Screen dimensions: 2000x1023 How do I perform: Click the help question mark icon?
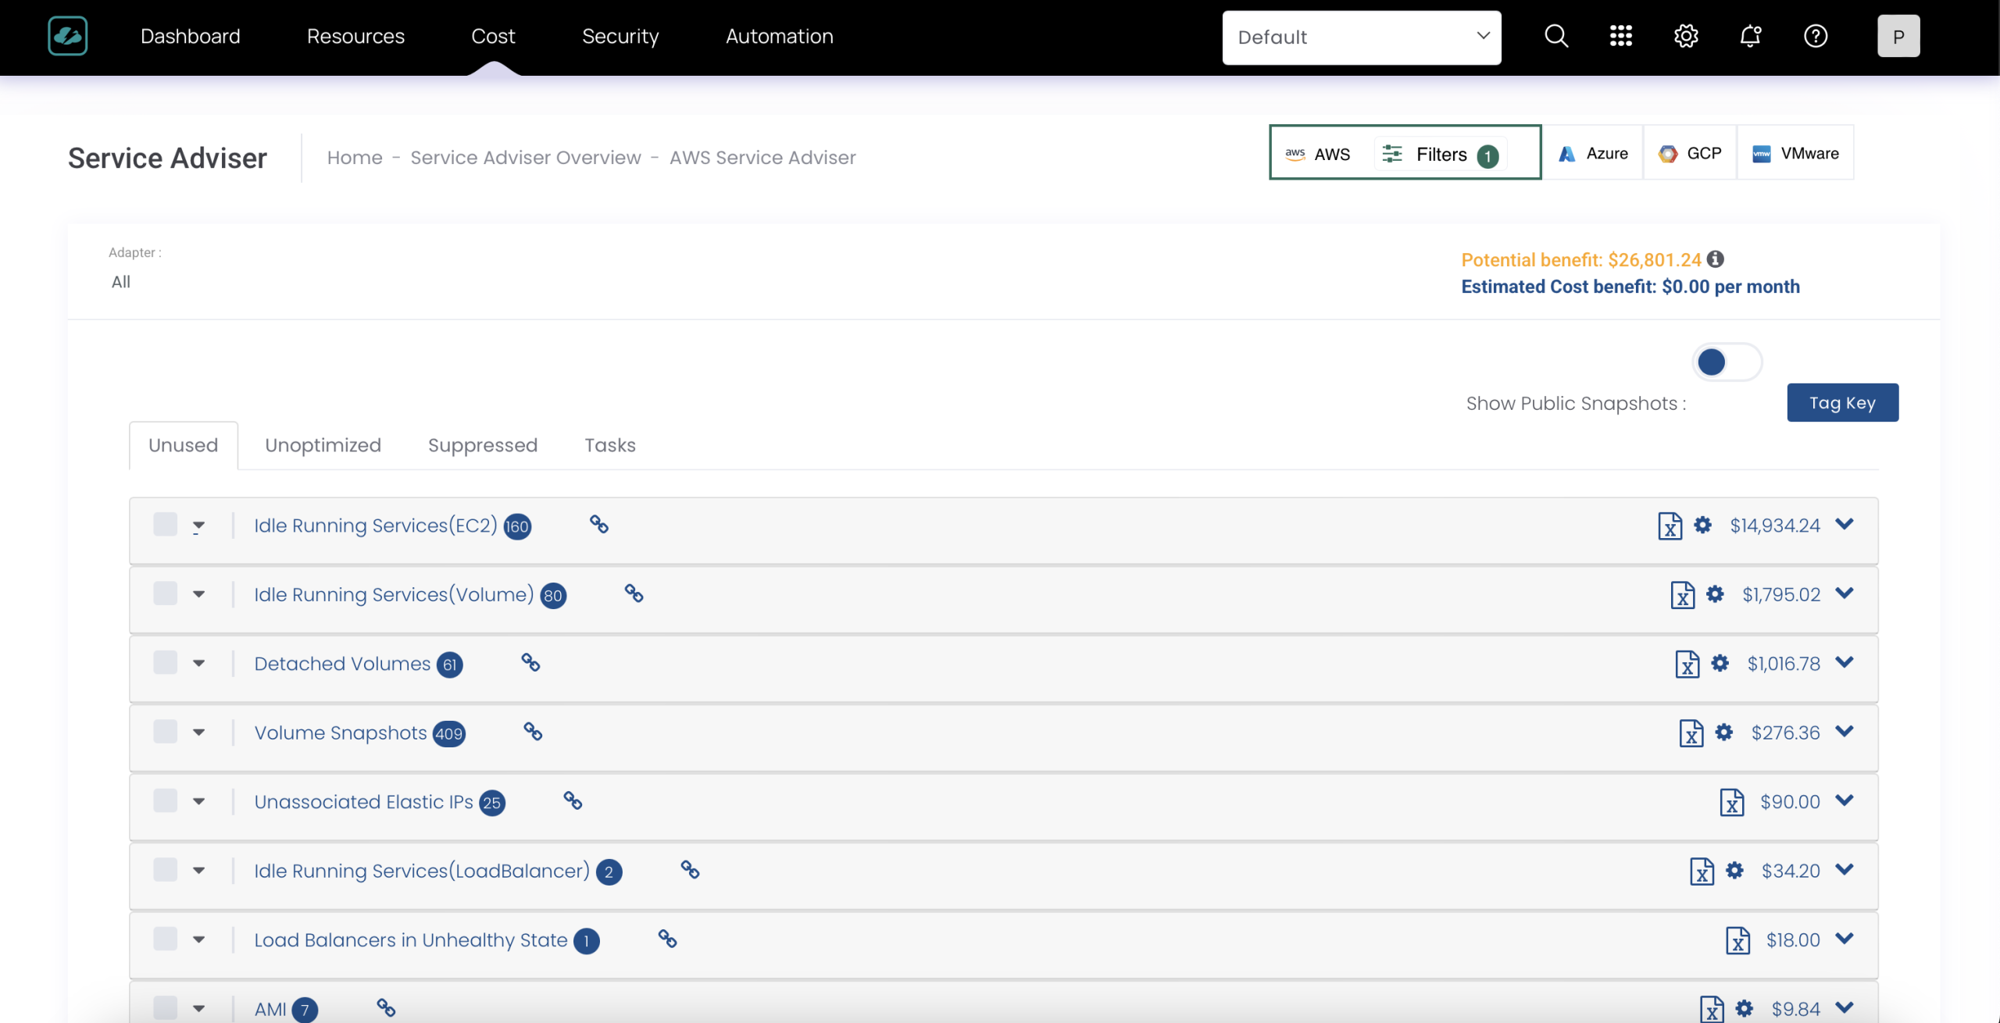point(1816,36)
